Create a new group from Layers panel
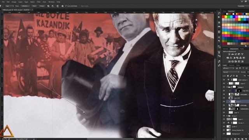 click(242, 139)
